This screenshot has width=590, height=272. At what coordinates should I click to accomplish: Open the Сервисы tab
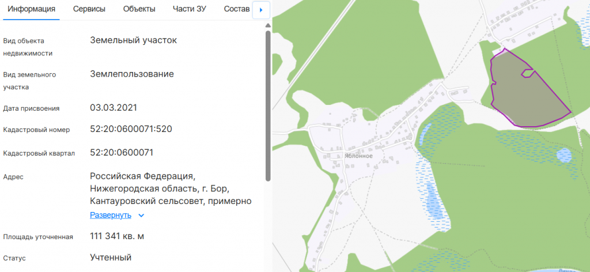pos(89,9)
